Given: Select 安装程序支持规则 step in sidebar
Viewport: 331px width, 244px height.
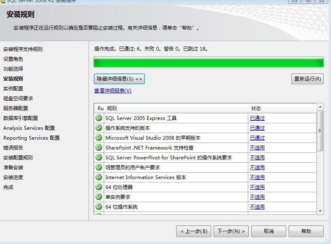Looking at the screenshot, I should click(23, 49).
